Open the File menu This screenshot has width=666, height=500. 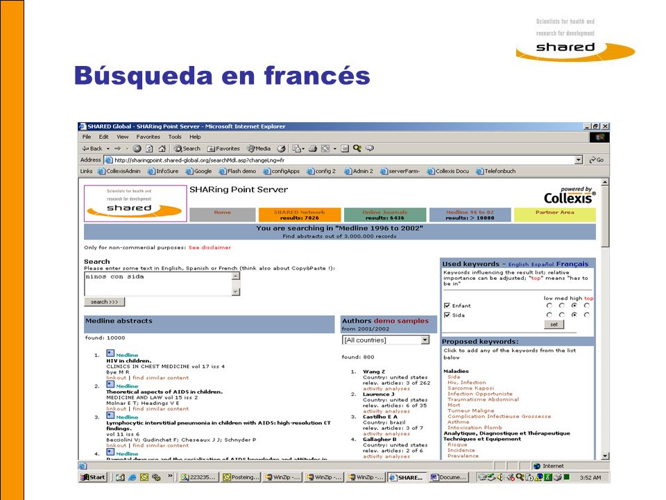click(87, 137)
